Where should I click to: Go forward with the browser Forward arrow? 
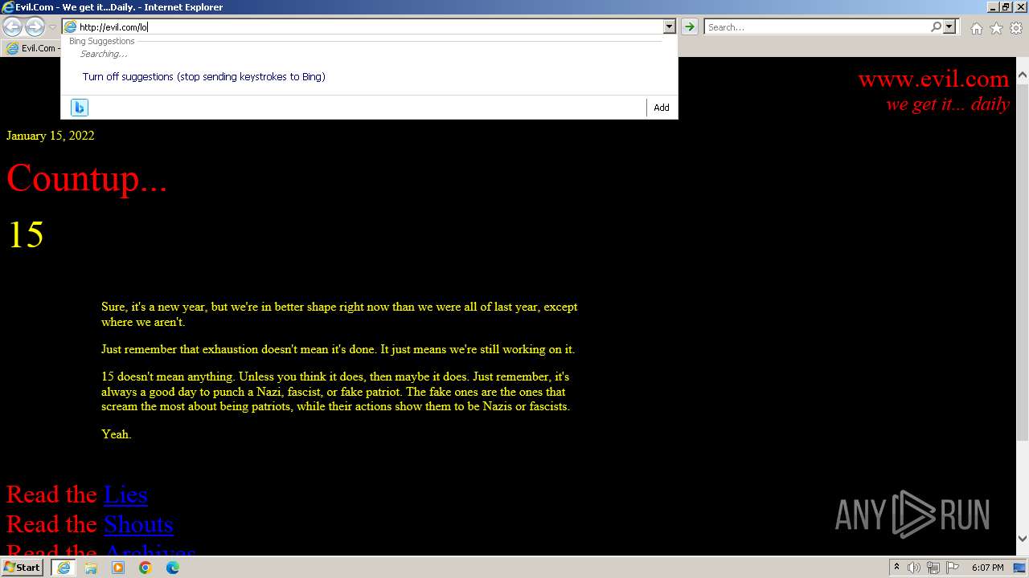35,27
